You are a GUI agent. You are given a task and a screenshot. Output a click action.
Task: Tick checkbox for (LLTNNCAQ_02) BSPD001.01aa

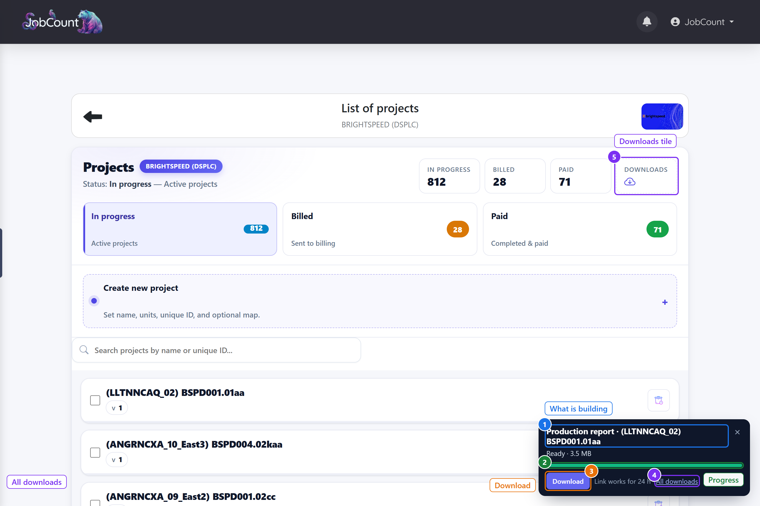click(x=95, y=400)
